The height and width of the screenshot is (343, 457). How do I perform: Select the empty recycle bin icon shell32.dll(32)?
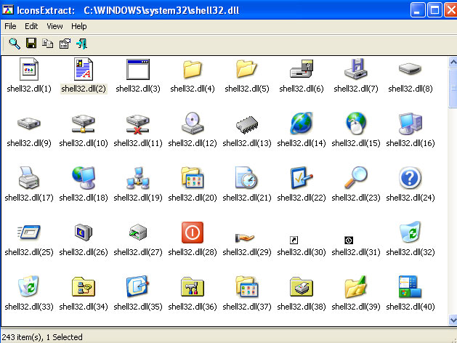pyautogui.click(x=411, y=232)
